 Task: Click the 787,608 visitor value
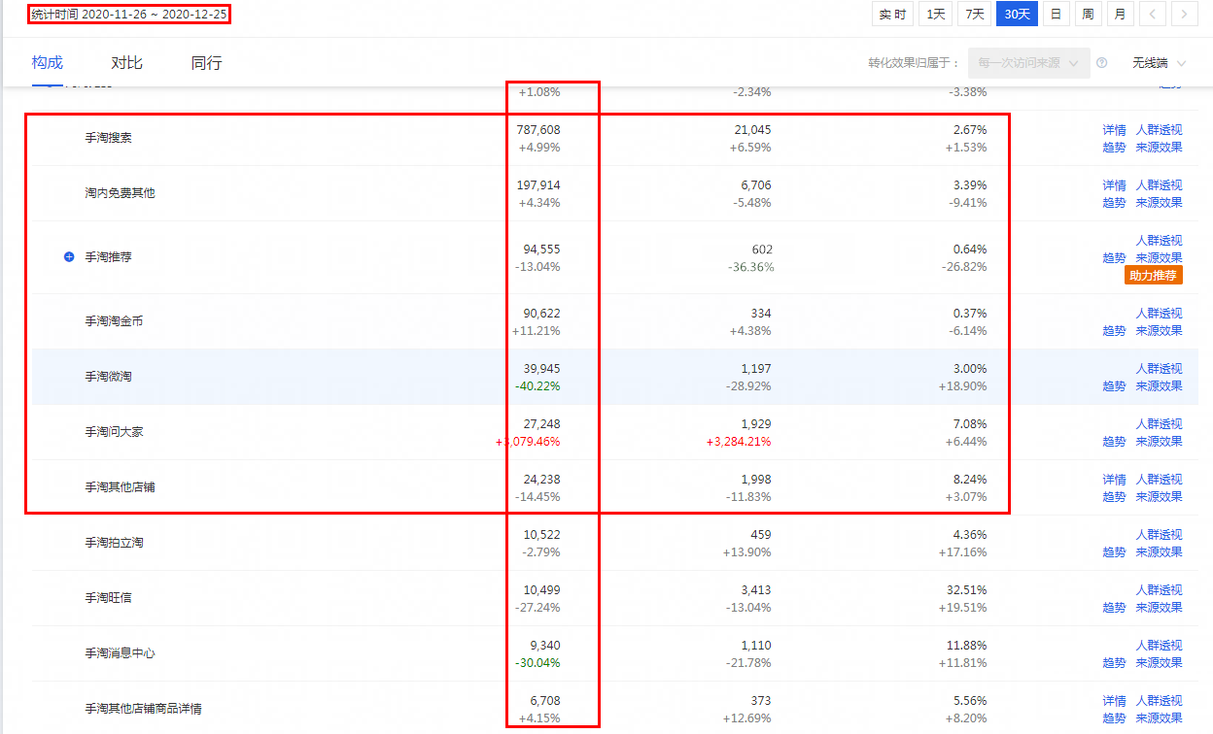pyautogui.click(x=538, y=130)
